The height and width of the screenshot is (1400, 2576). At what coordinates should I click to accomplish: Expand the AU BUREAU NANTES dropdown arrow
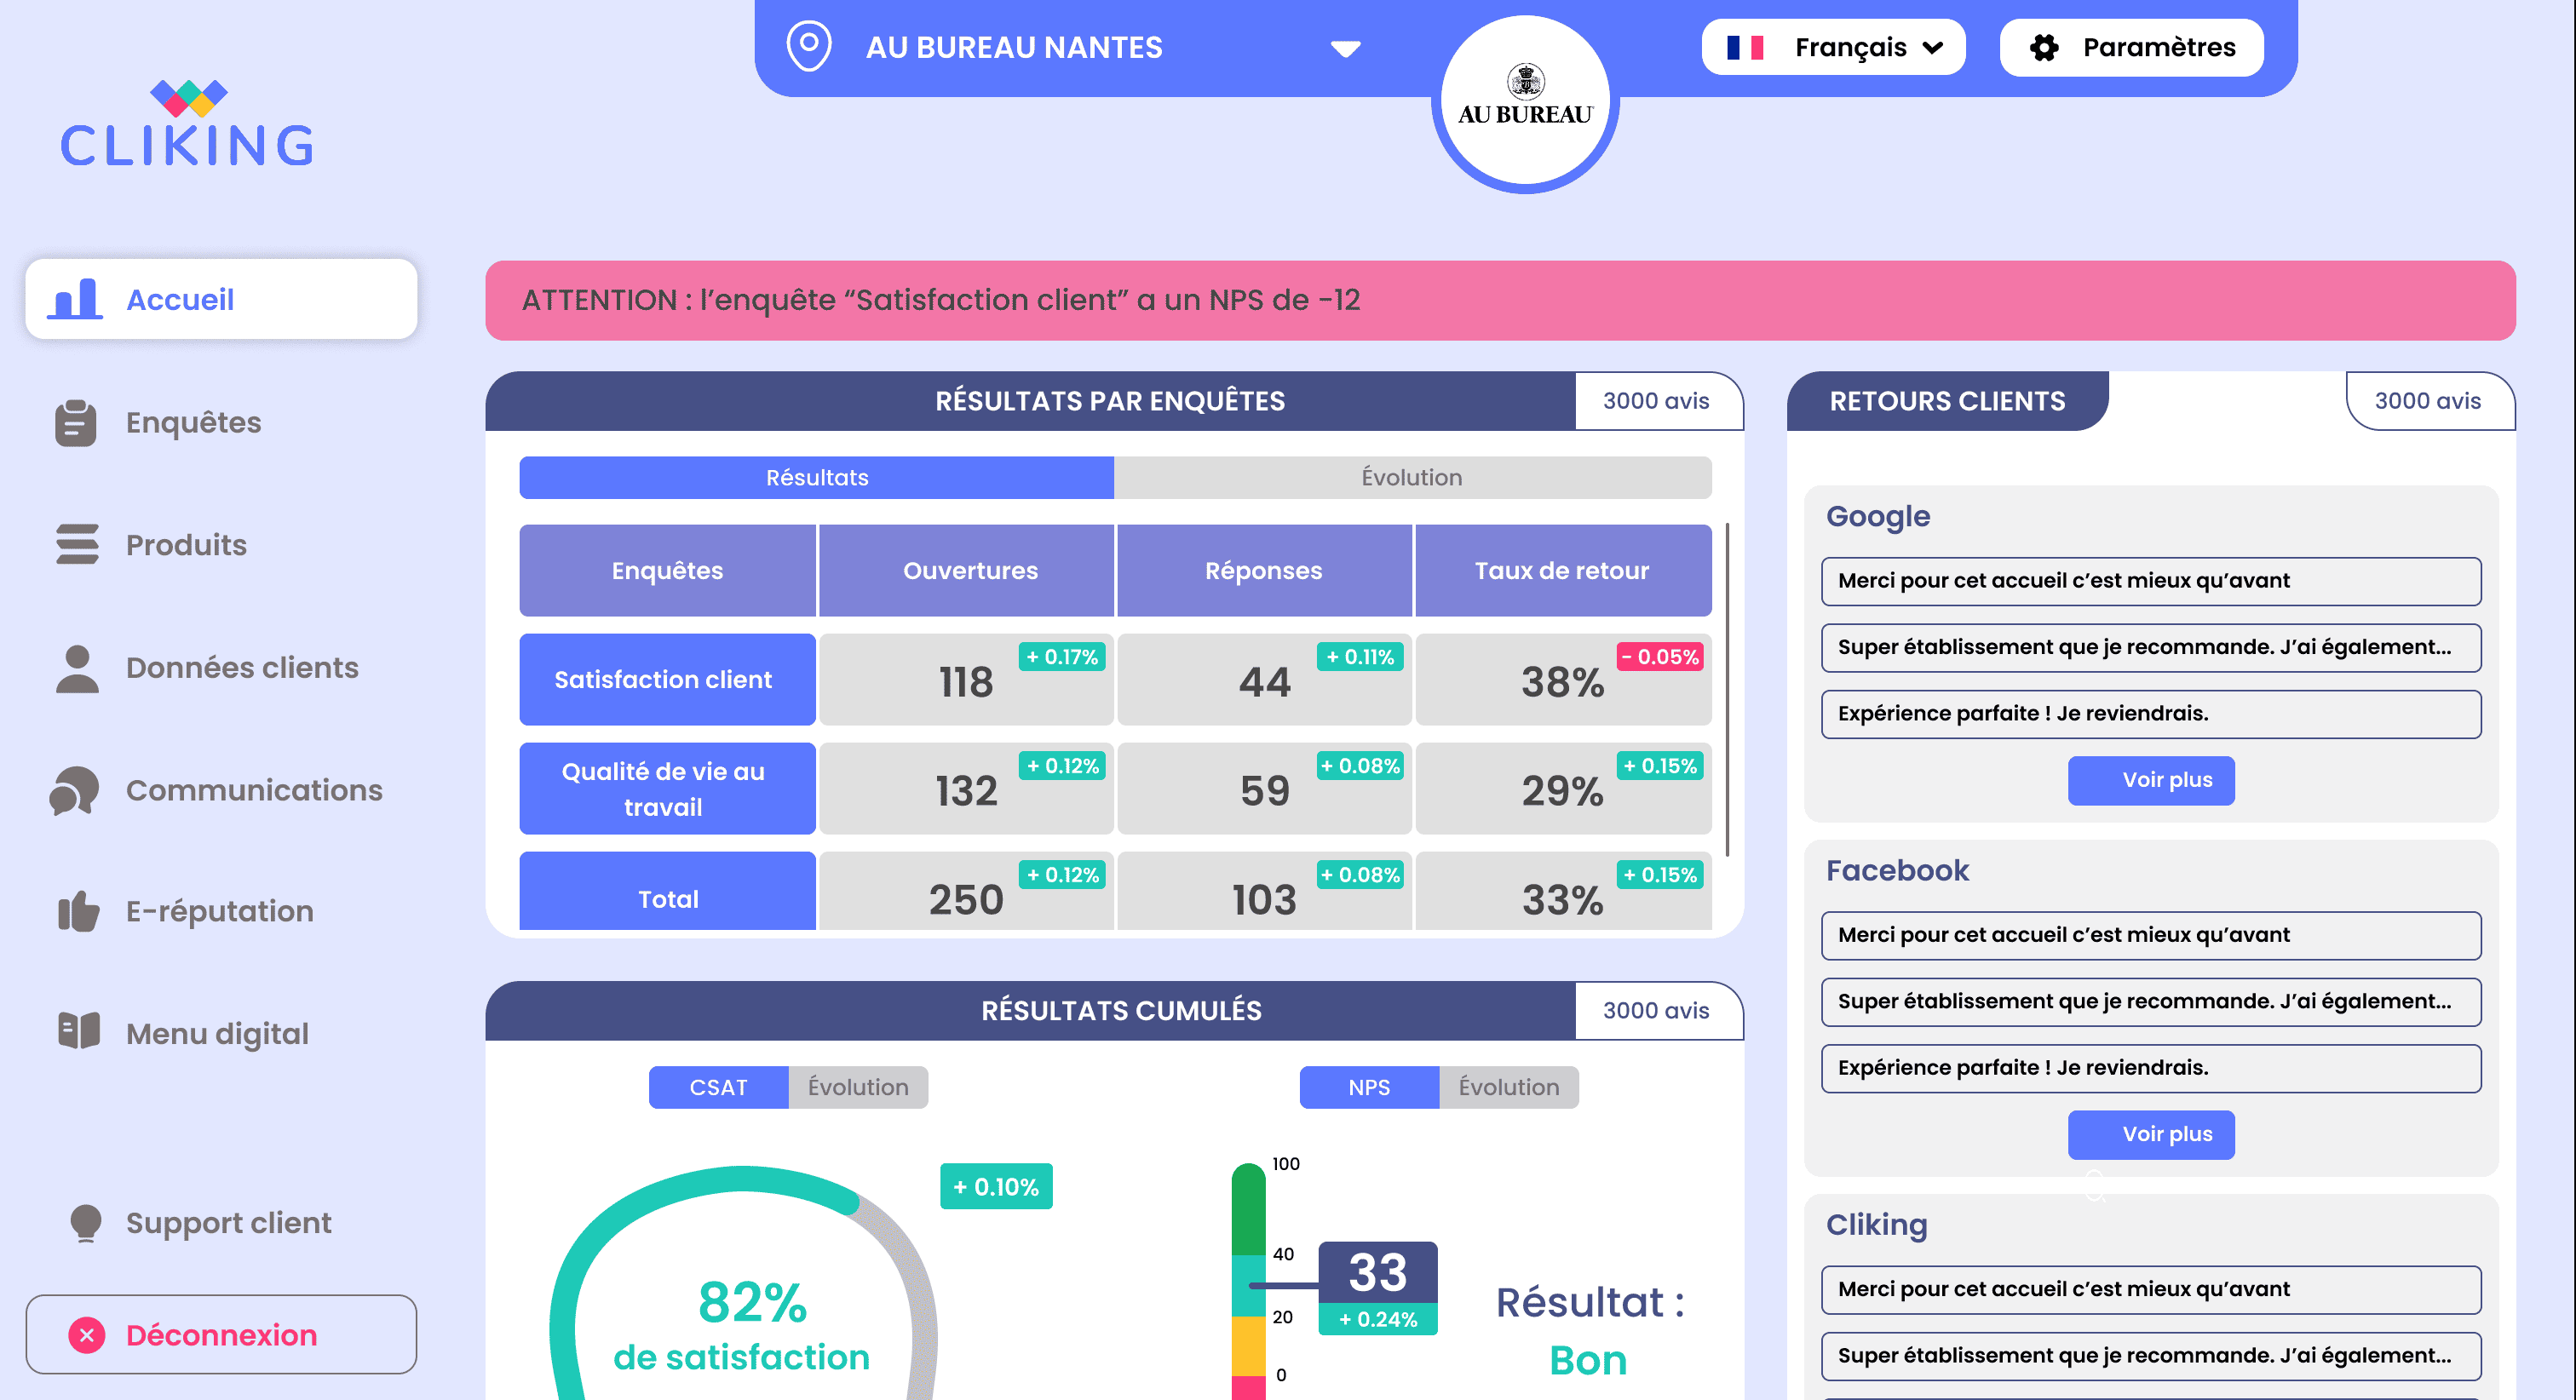pos(1346,48)
